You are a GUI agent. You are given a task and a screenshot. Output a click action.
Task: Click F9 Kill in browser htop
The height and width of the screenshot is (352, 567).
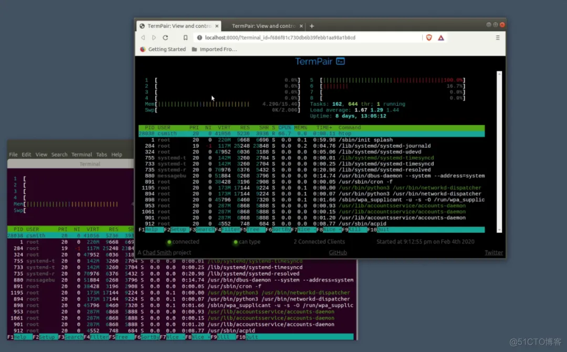coord(354,230)
